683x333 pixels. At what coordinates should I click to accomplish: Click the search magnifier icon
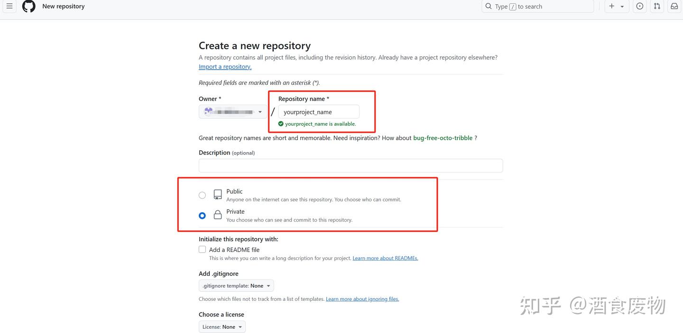(489, 6)
